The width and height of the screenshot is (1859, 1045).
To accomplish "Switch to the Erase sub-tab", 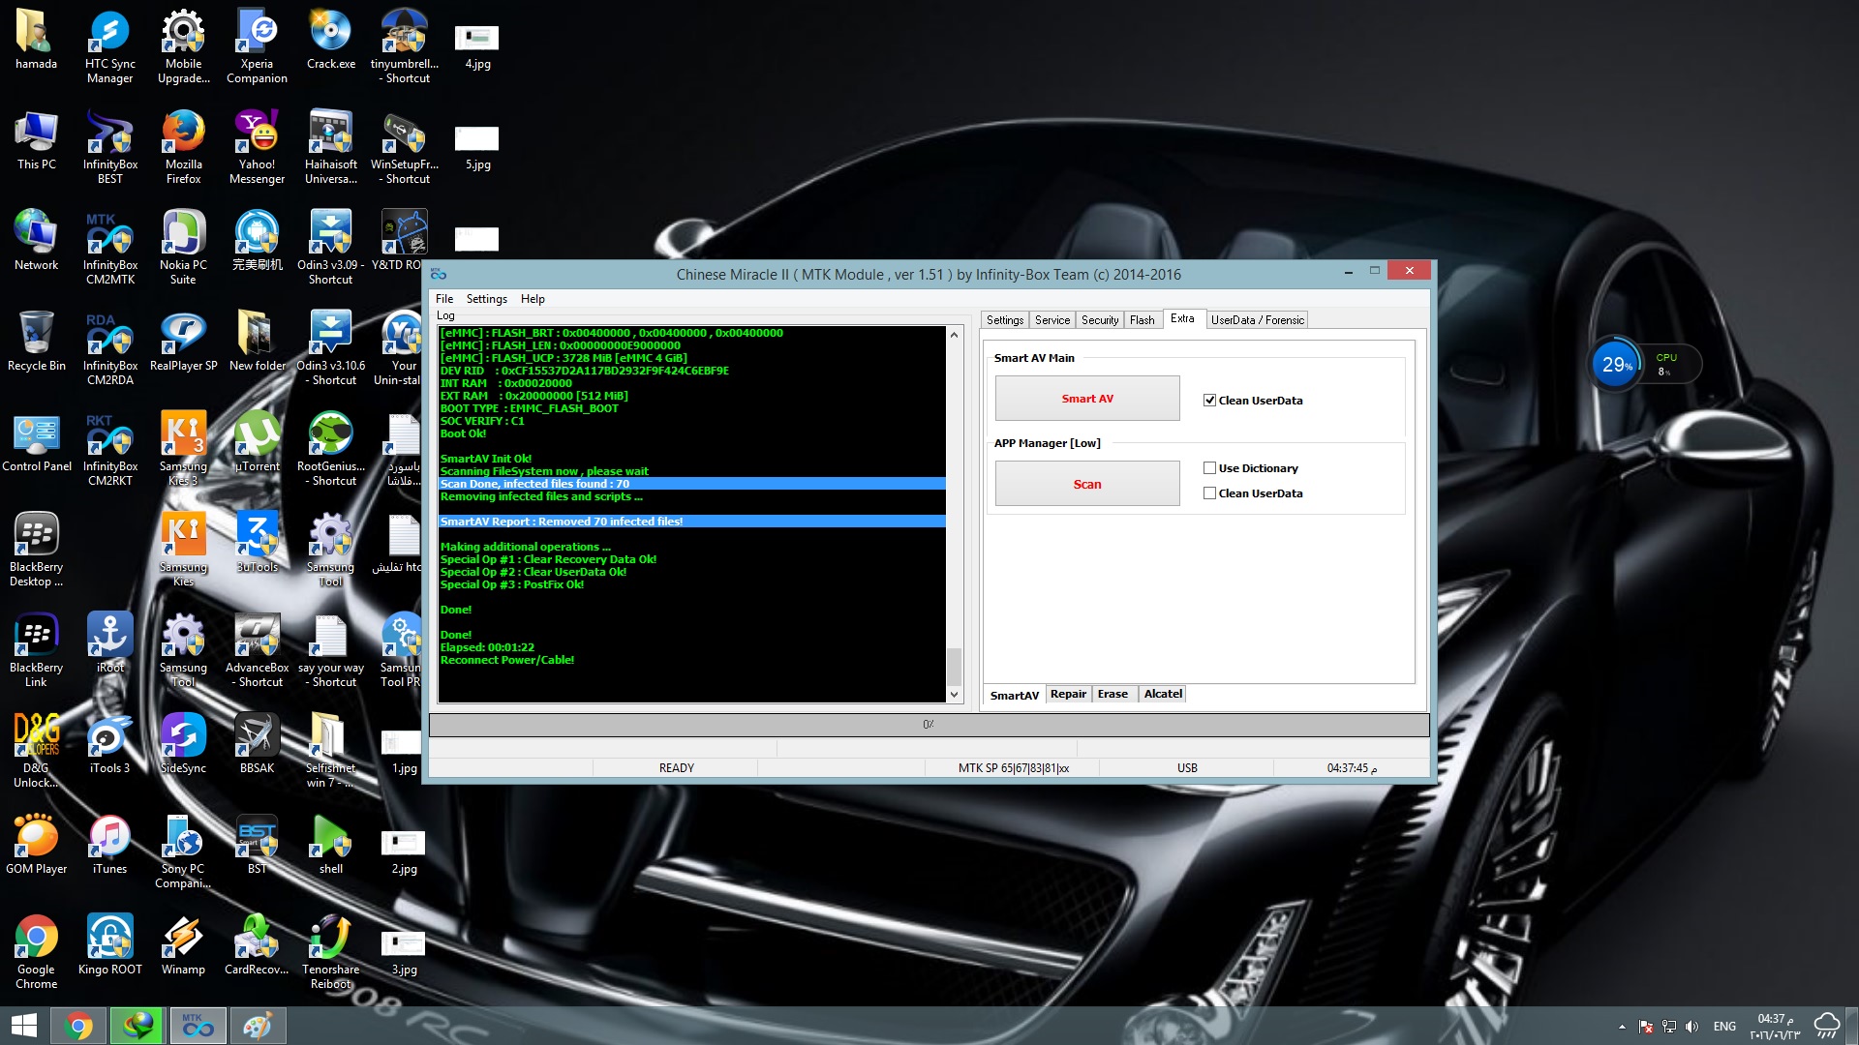I will [x=1112, y=694].
